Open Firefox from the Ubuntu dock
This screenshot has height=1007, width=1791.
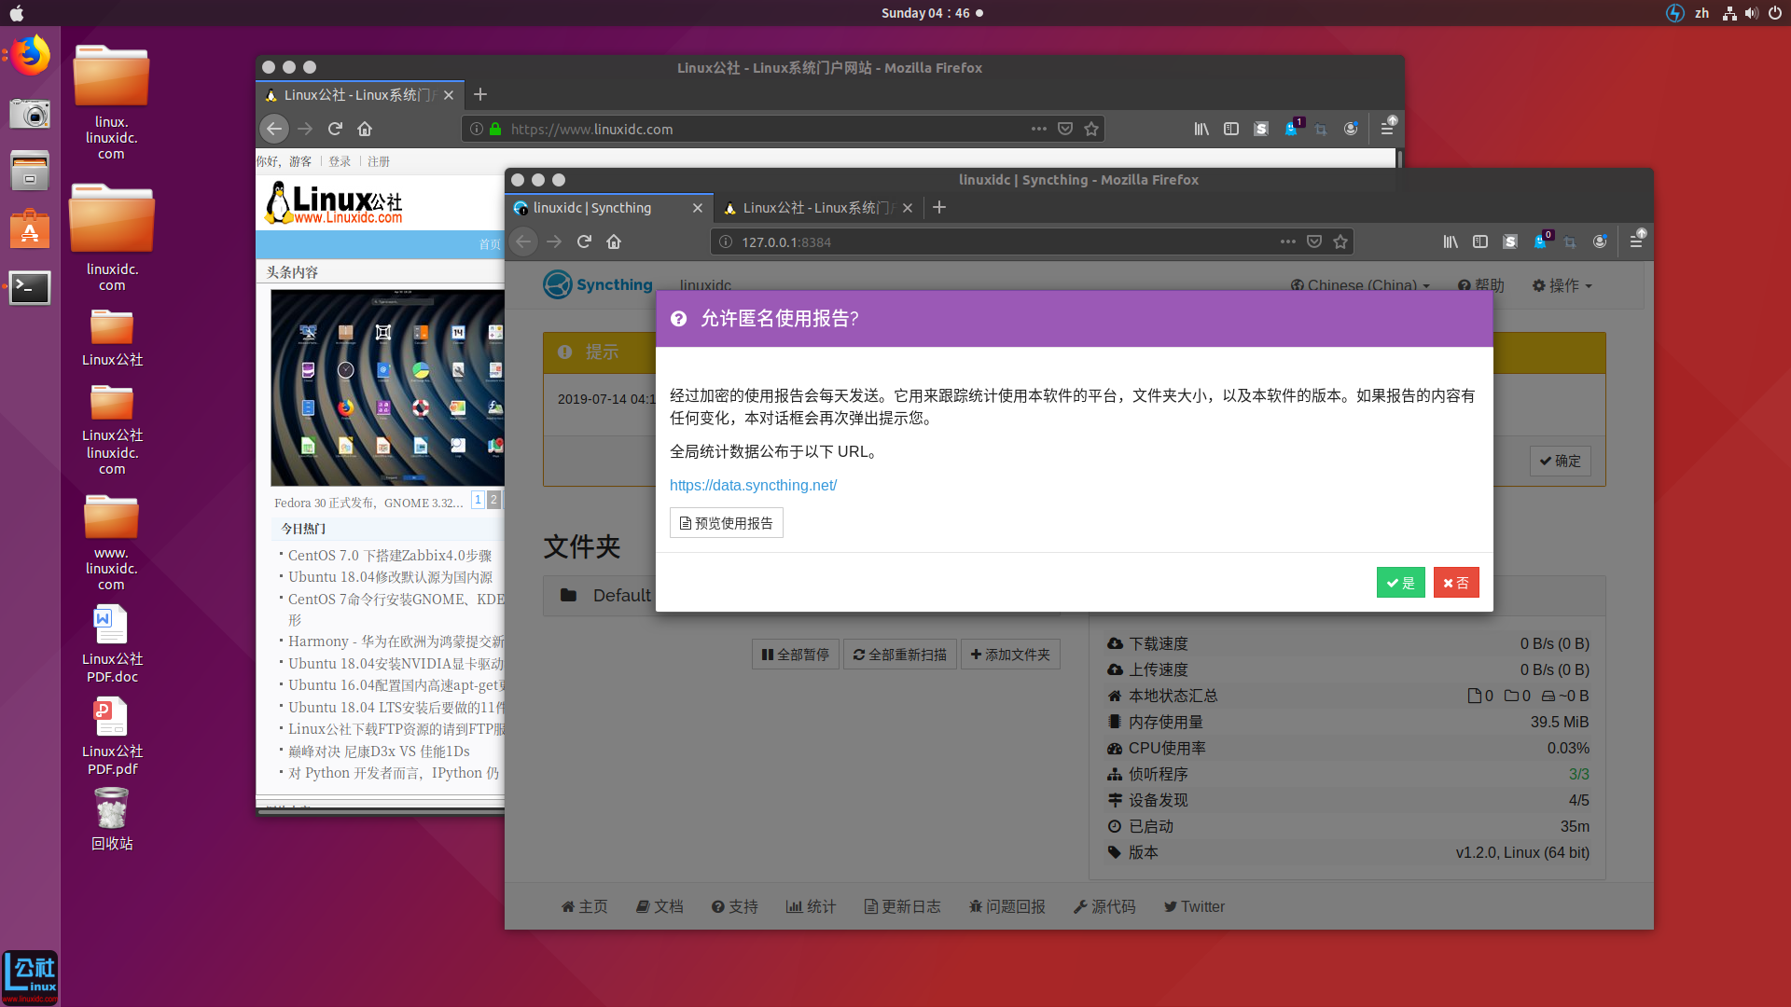[x=30, y=56]
